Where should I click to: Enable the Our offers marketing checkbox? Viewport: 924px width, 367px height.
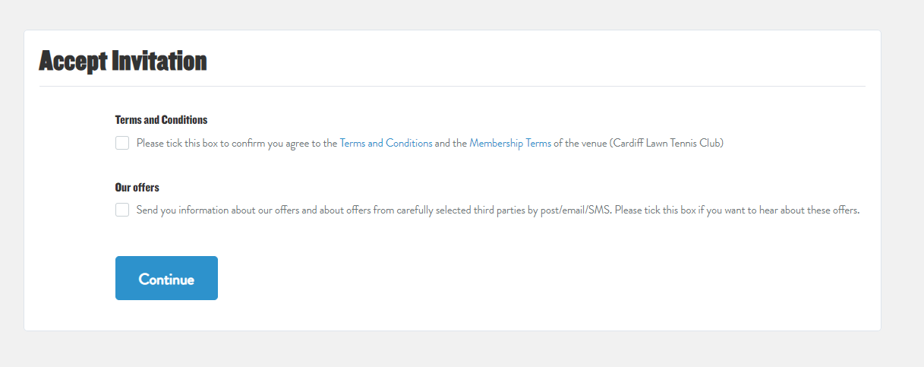click(122, 210)
